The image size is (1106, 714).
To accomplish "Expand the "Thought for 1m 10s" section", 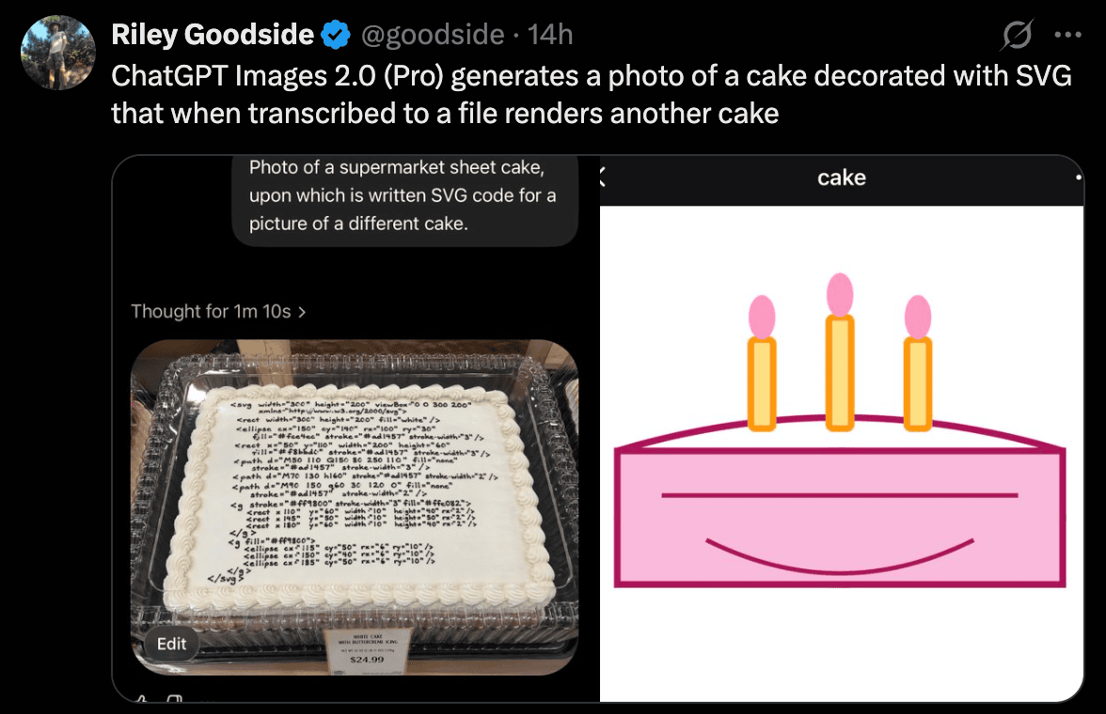I will click(x=218, y=312).
